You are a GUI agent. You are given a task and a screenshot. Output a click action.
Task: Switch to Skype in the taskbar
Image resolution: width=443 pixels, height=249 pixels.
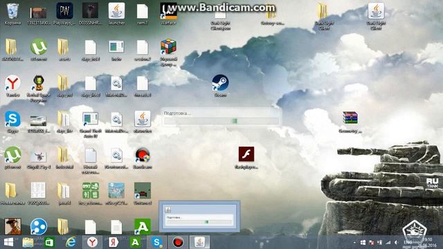coord(156,242)
